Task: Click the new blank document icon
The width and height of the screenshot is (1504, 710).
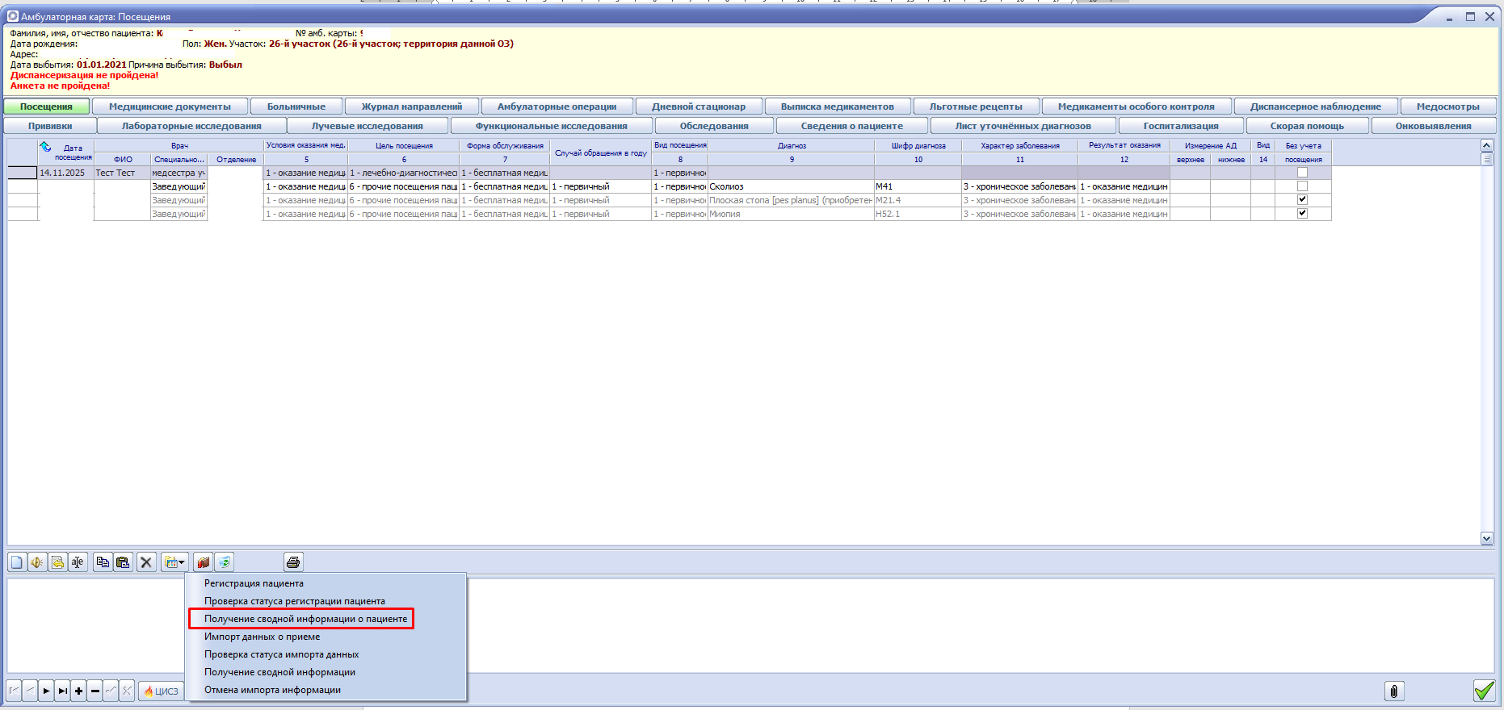Action: (x=17, y=562)
